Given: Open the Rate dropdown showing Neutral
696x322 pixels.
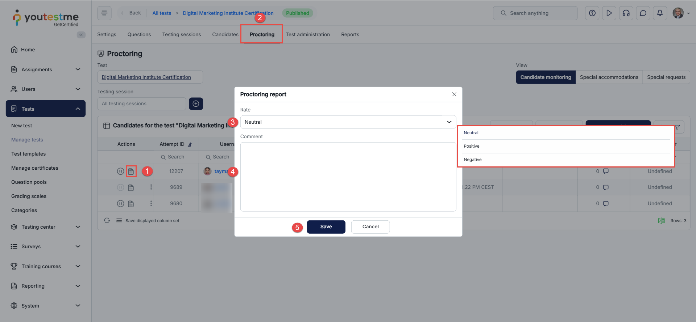Looking at the screenshot, I should pos(348,122).
